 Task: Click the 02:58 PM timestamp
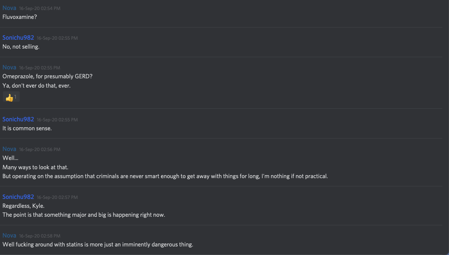tap(40, 236)
